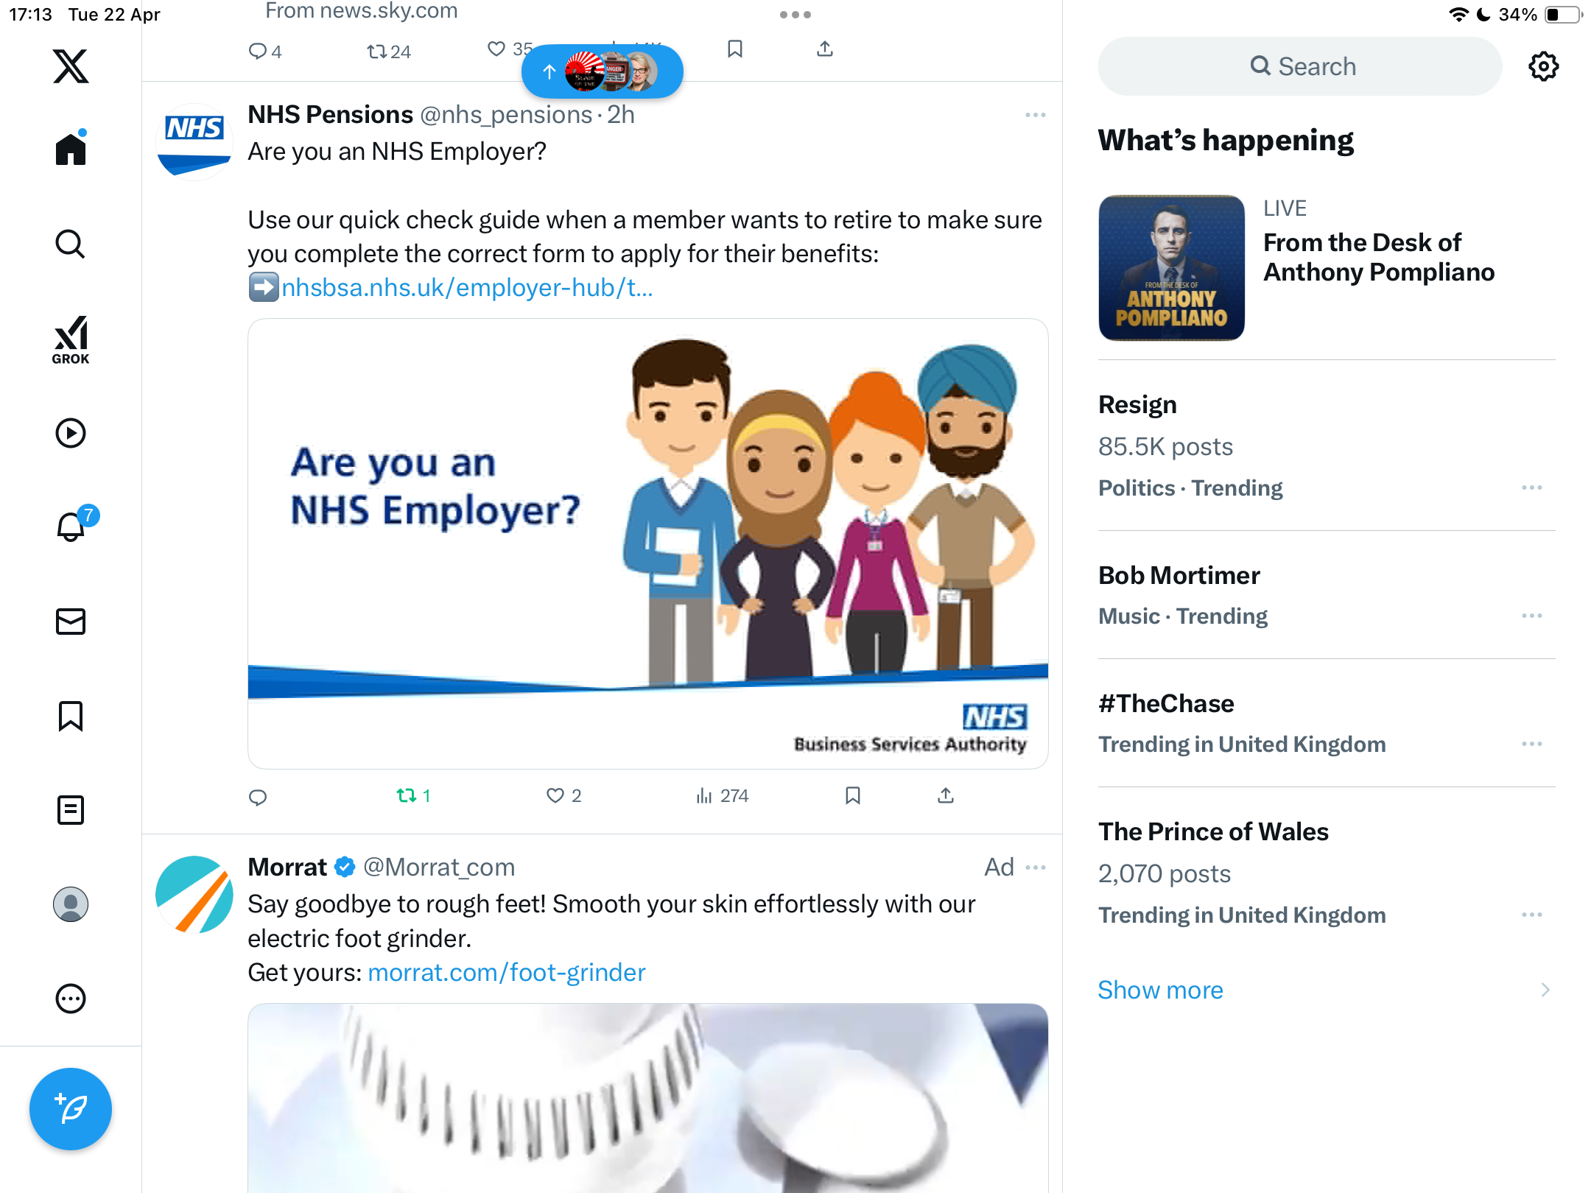Open the Grok assistant from the sidebar
This screenshot has height=1193, width=1591.
pos(71,339)
